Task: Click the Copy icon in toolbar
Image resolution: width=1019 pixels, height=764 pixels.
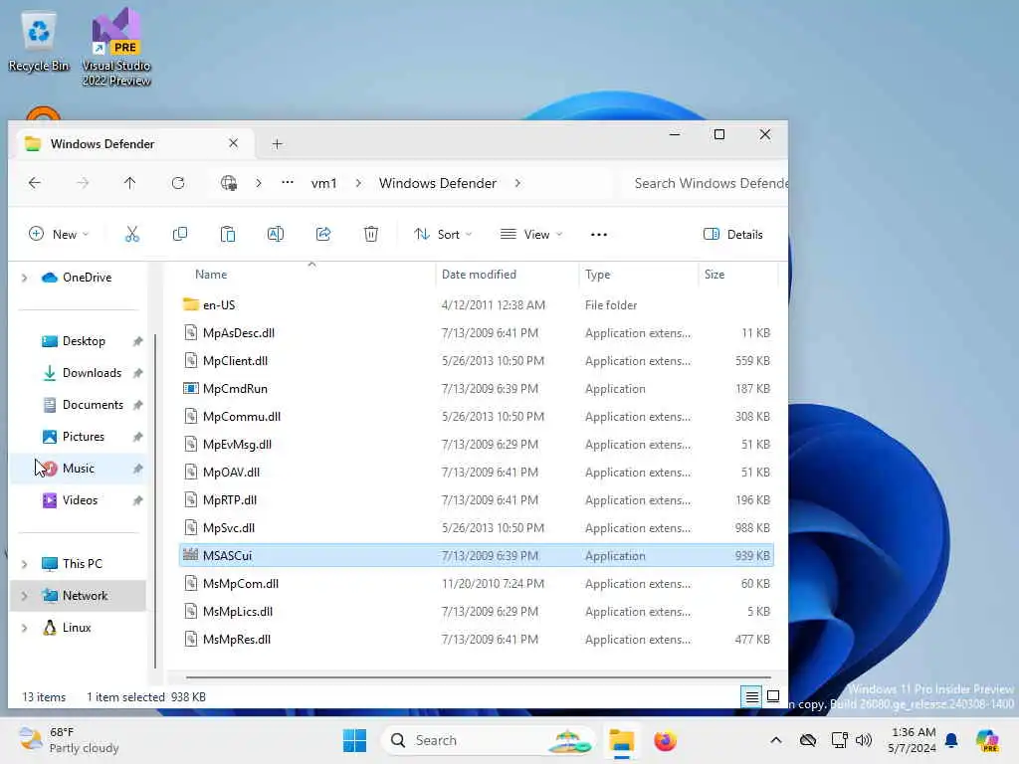Action: (180, 235)
